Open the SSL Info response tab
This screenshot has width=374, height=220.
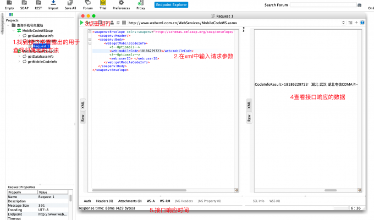258,201
